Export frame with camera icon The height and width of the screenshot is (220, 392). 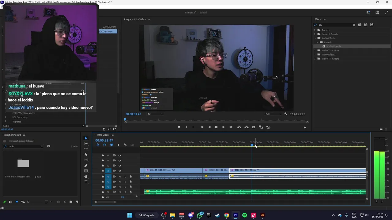click(x=254, y=127)
